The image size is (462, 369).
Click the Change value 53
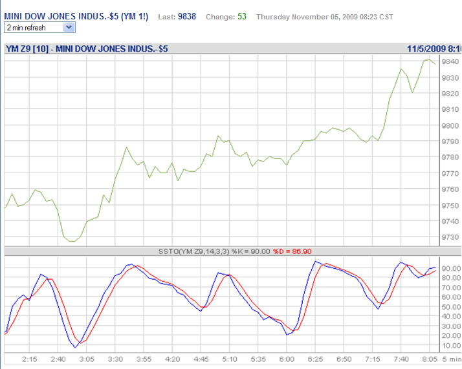[241, 16]
